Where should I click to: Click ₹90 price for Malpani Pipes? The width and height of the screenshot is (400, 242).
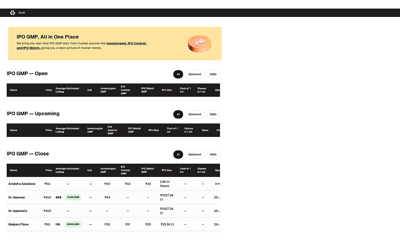[47, 224]
